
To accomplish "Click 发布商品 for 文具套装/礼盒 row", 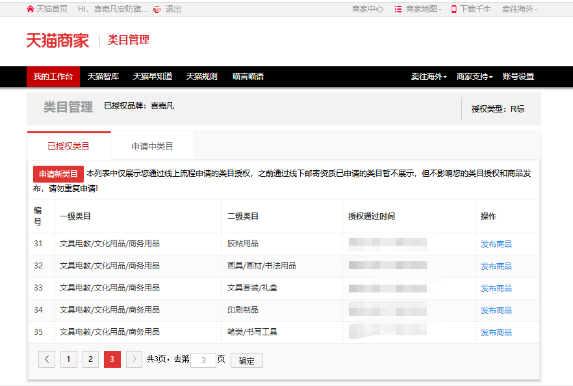I will (496, 289).
